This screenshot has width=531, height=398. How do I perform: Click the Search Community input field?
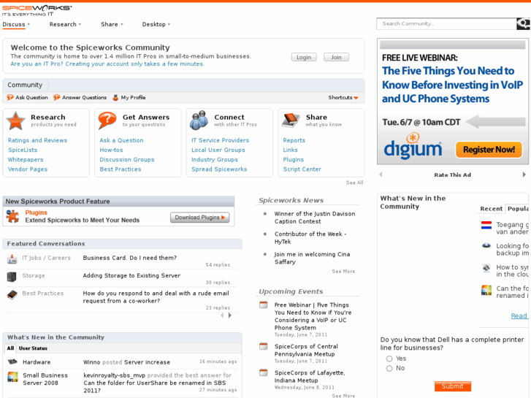tap(446, 23)
